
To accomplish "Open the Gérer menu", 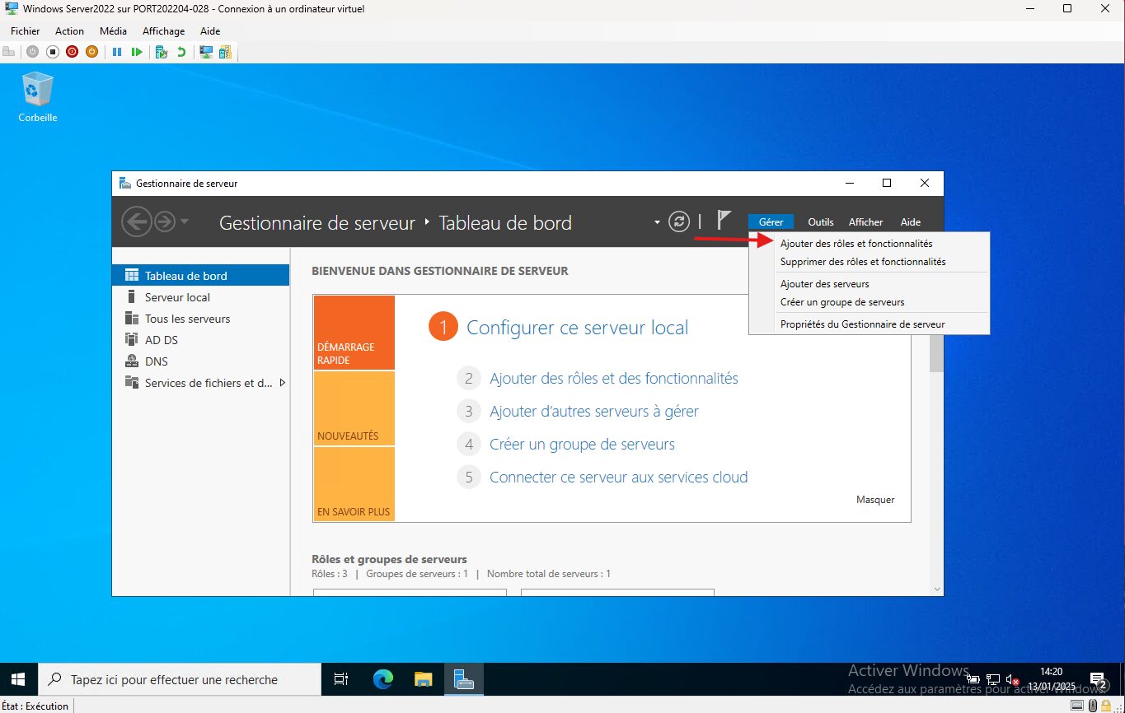I will point(771,221).
